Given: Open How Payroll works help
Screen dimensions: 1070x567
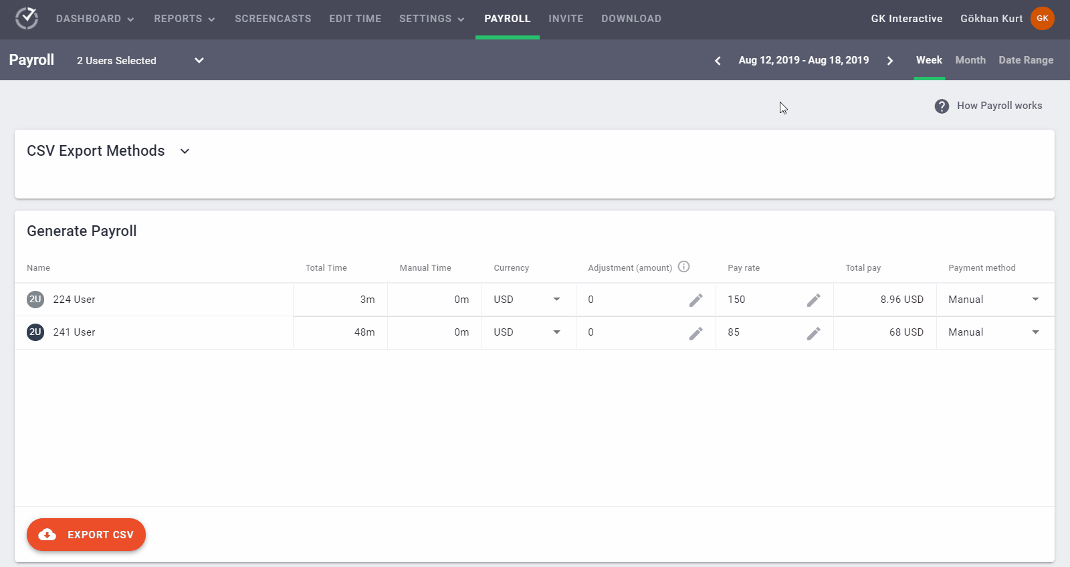Looking at the screenshot, I should point(988,106).
